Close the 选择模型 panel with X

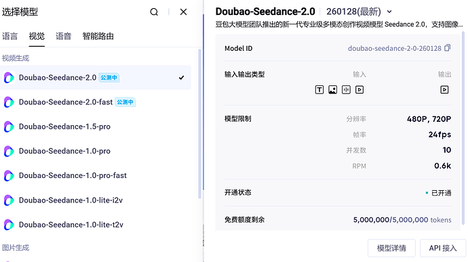183,12
